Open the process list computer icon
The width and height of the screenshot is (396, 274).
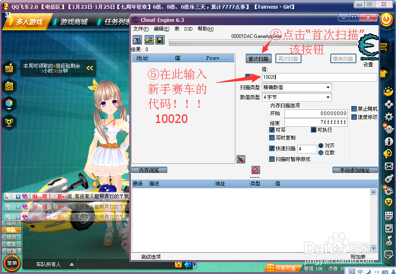click(x=137, y=40)
